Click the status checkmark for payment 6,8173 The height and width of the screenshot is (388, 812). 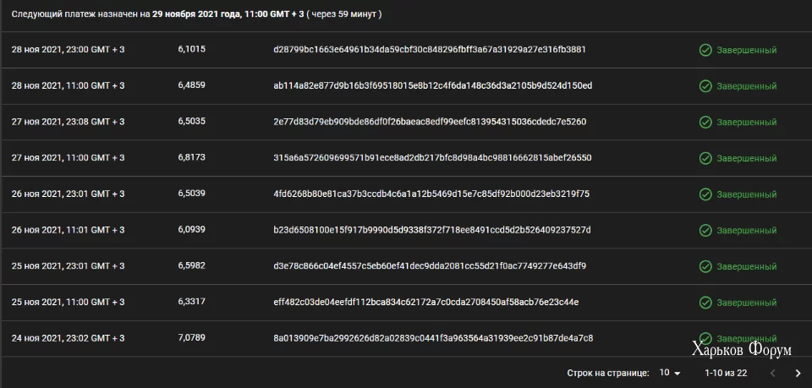tap(705, 158)
